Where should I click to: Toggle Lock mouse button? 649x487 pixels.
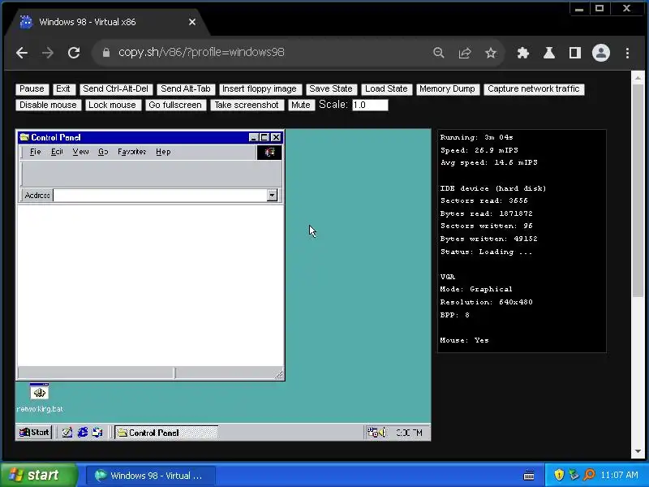112,106
